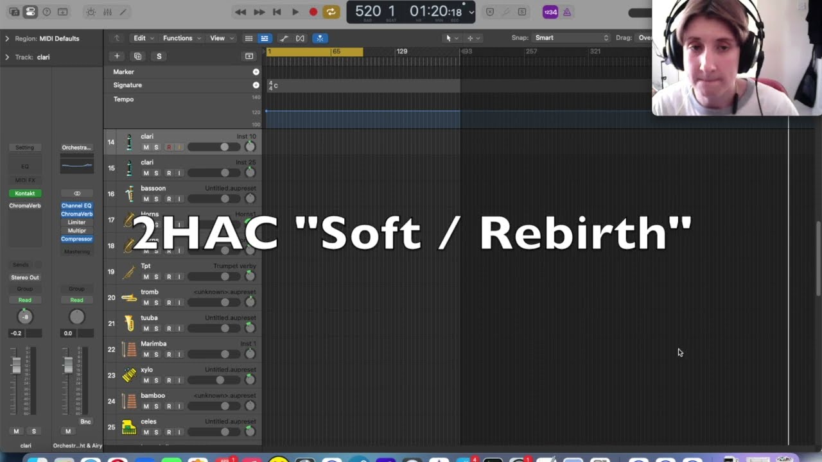This screenshot has height=462, width=822.
Task: Open the Library panel icon
Action: point(14,12)
